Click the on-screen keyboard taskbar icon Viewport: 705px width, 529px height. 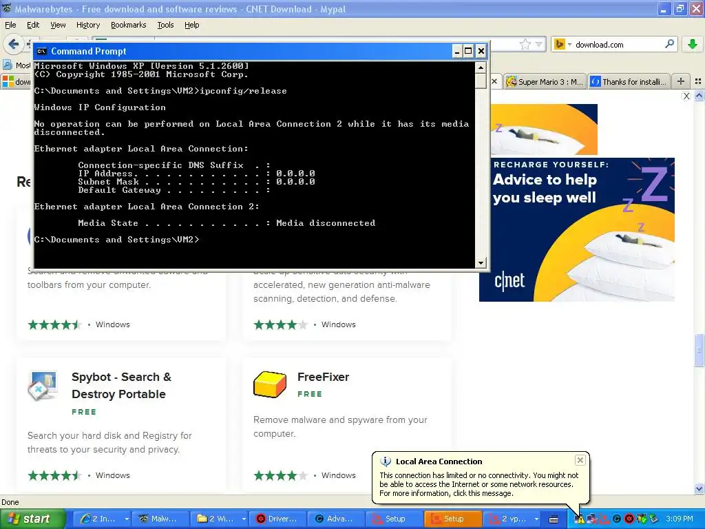(554, 519)
